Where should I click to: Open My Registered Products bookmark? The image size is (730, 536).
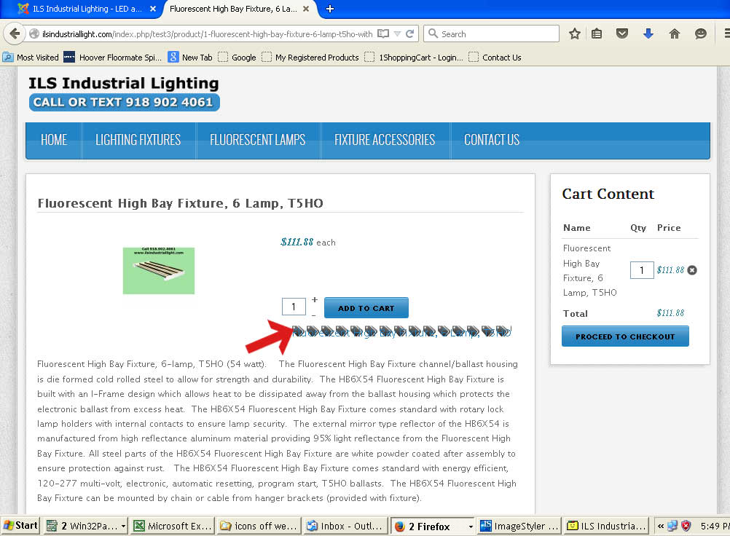[x=310, y=58]
